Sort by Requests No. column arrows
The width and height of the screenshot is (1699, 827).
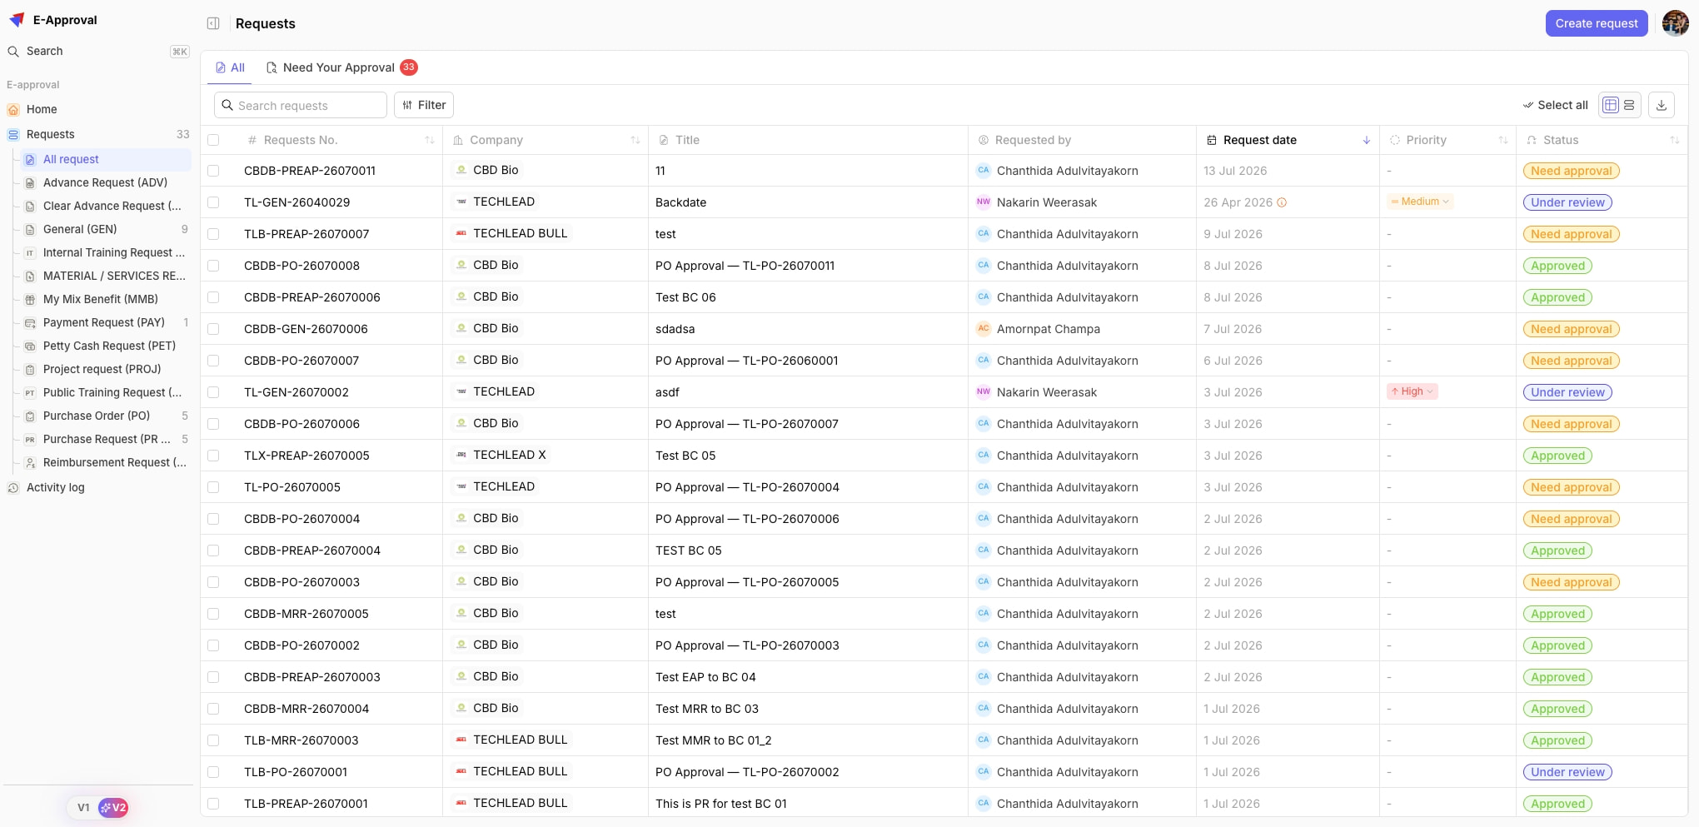point(430,140)
